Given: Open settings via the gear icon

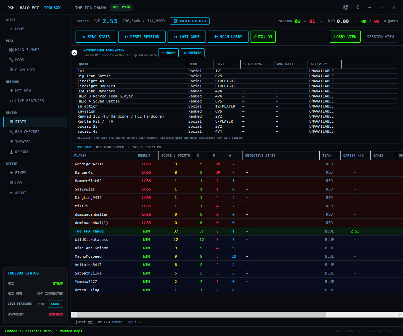Looking at the screenshot, I should point(346,7).
